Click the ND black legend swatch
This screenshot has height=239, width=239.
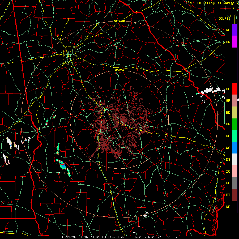click(234, 207)
